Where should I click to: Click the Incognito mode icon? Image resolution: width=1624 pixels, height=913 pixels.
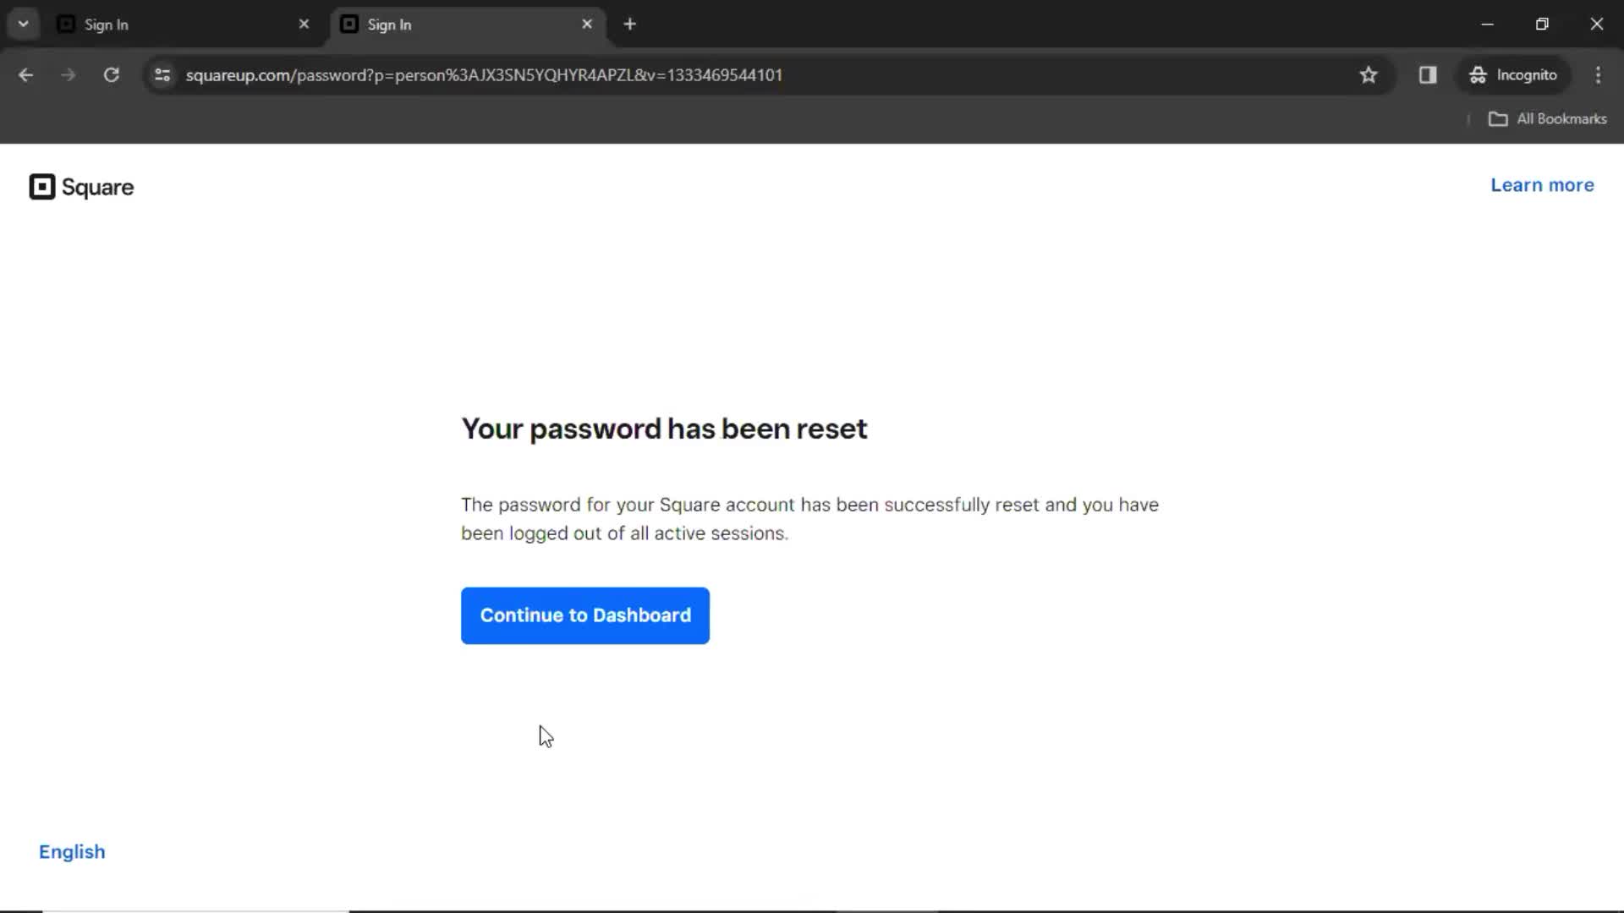pyautogui.click(x=1478, y=74)
